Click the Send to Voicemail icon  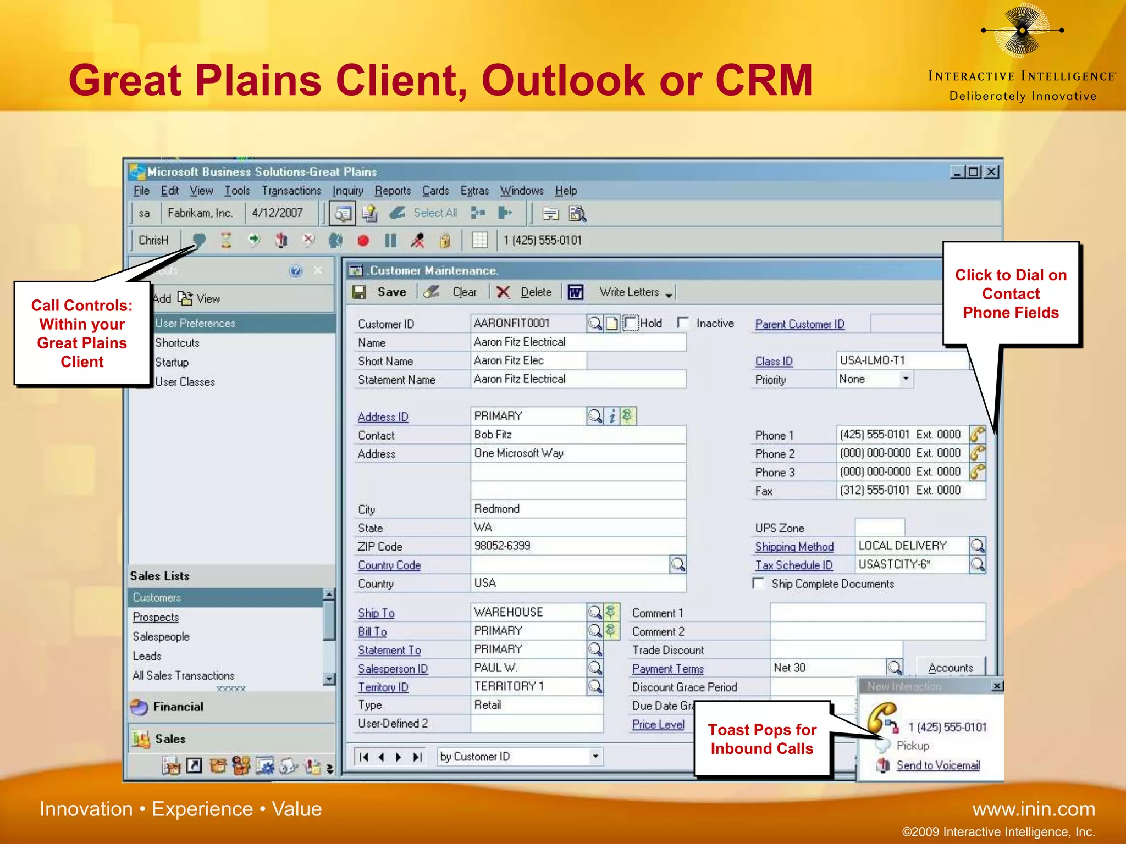[x=883, y=765]
